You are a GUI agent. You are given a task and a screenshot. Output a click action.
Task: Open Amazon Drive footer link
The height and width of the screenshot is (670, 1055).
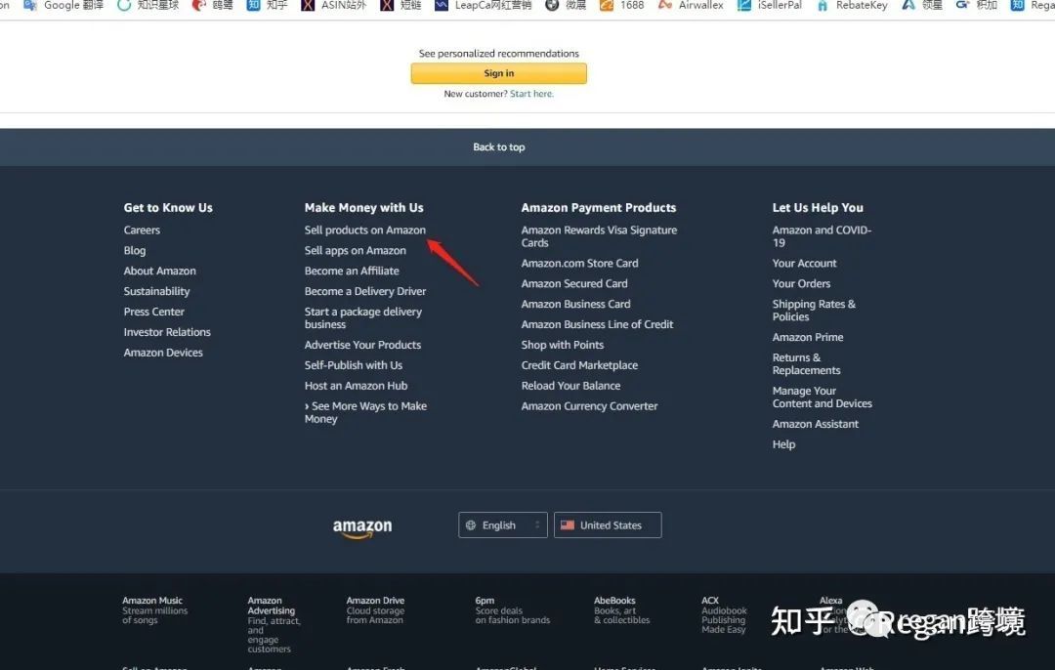point(375,610)
